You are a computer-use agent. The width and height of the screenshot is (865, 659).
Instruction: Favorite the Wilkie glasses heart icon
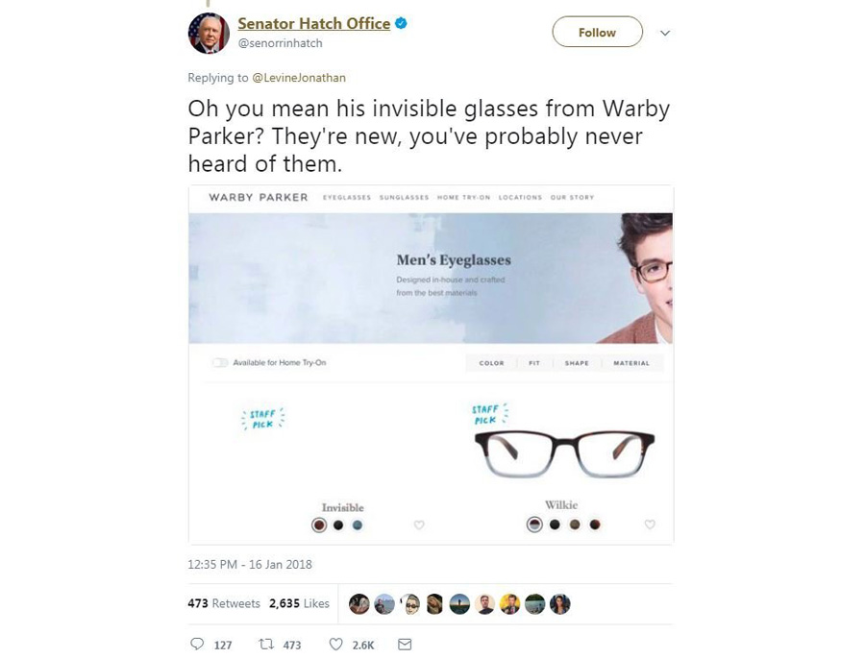(650, 524)
